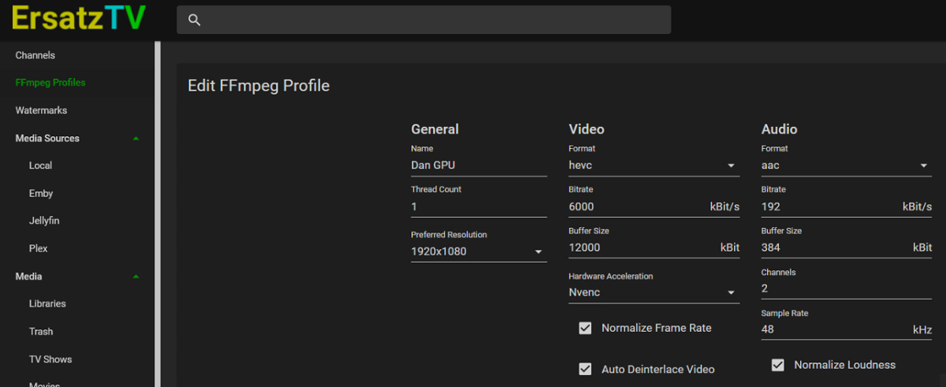946x387 pixels.
Task: Click the ErsatzTV logo
Action: click(78, 20)
